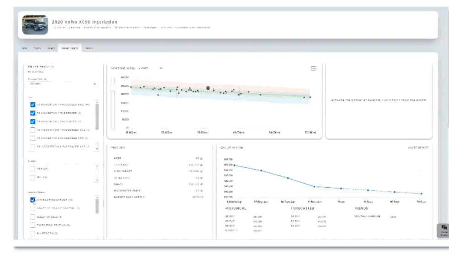Click the edit pencil icon next to MSRP
Viewport: 449px width, 253px height.
[x=201, y=159]
